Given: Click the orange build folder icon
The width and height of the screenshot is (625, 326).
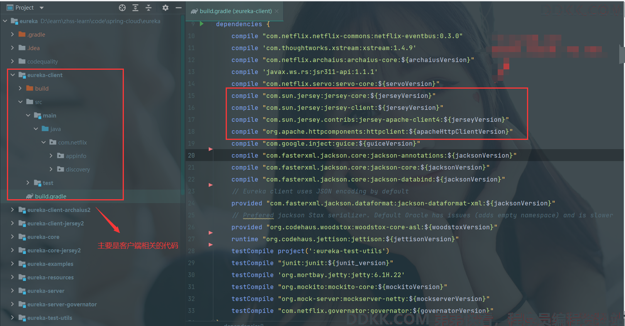Looking at the screenshot, I should [30, 88].
